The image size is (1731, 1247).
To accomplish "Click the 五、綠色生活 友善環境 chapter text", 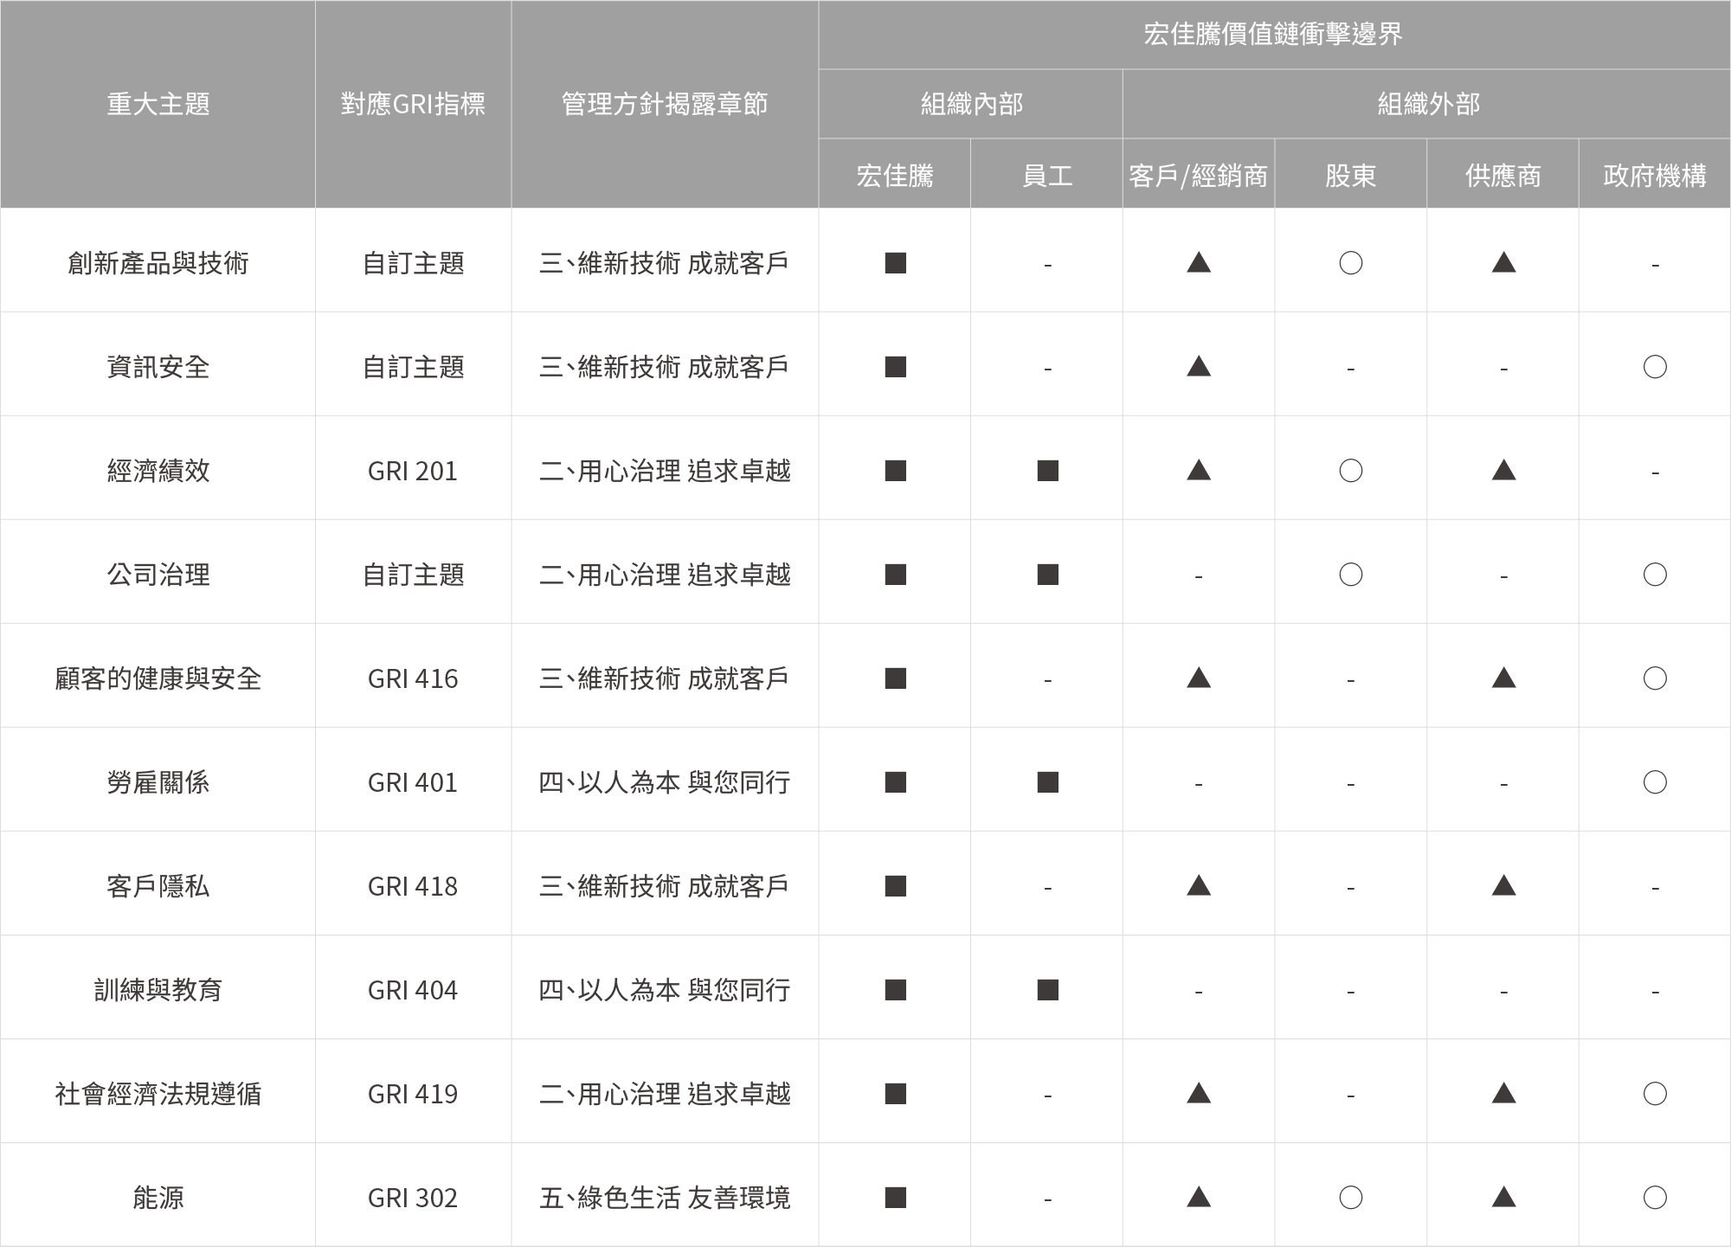I will pyautogui.click(x=664, y=1198).
